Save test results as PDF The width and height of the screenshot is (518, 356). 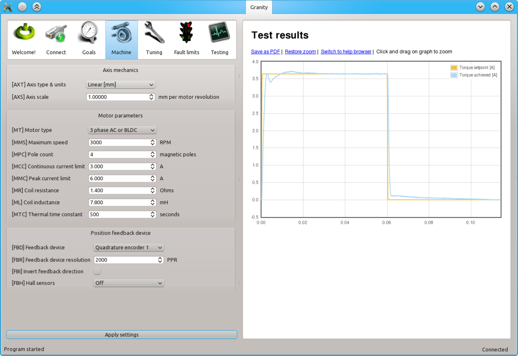(265, 51)
